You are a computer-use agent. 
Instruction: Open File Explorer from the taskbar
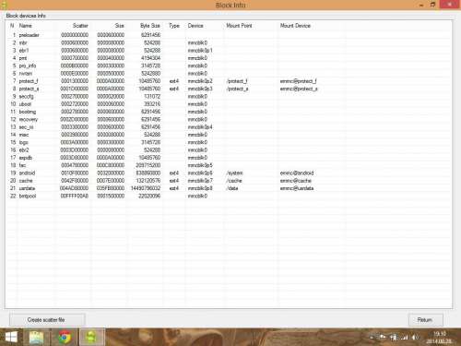(x=36, y=338)
